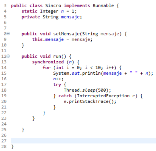Click line number 28 in gutter
Viewport: 156px width, 151px height.
pyautogui.click(x=4, y=146)
